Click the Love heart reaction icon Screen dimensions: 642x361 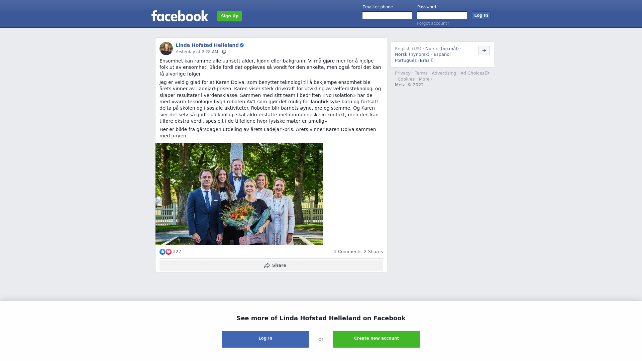pos(169,252)
